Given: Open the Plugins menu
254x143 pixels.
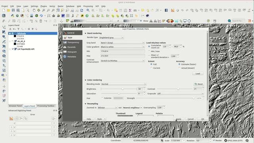Looking at the screenshot, I should (x=44, y=6).
